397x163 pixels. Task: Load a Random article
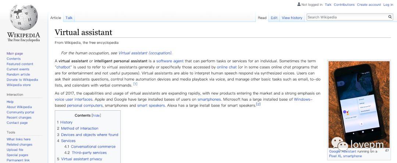click(18, 74)
